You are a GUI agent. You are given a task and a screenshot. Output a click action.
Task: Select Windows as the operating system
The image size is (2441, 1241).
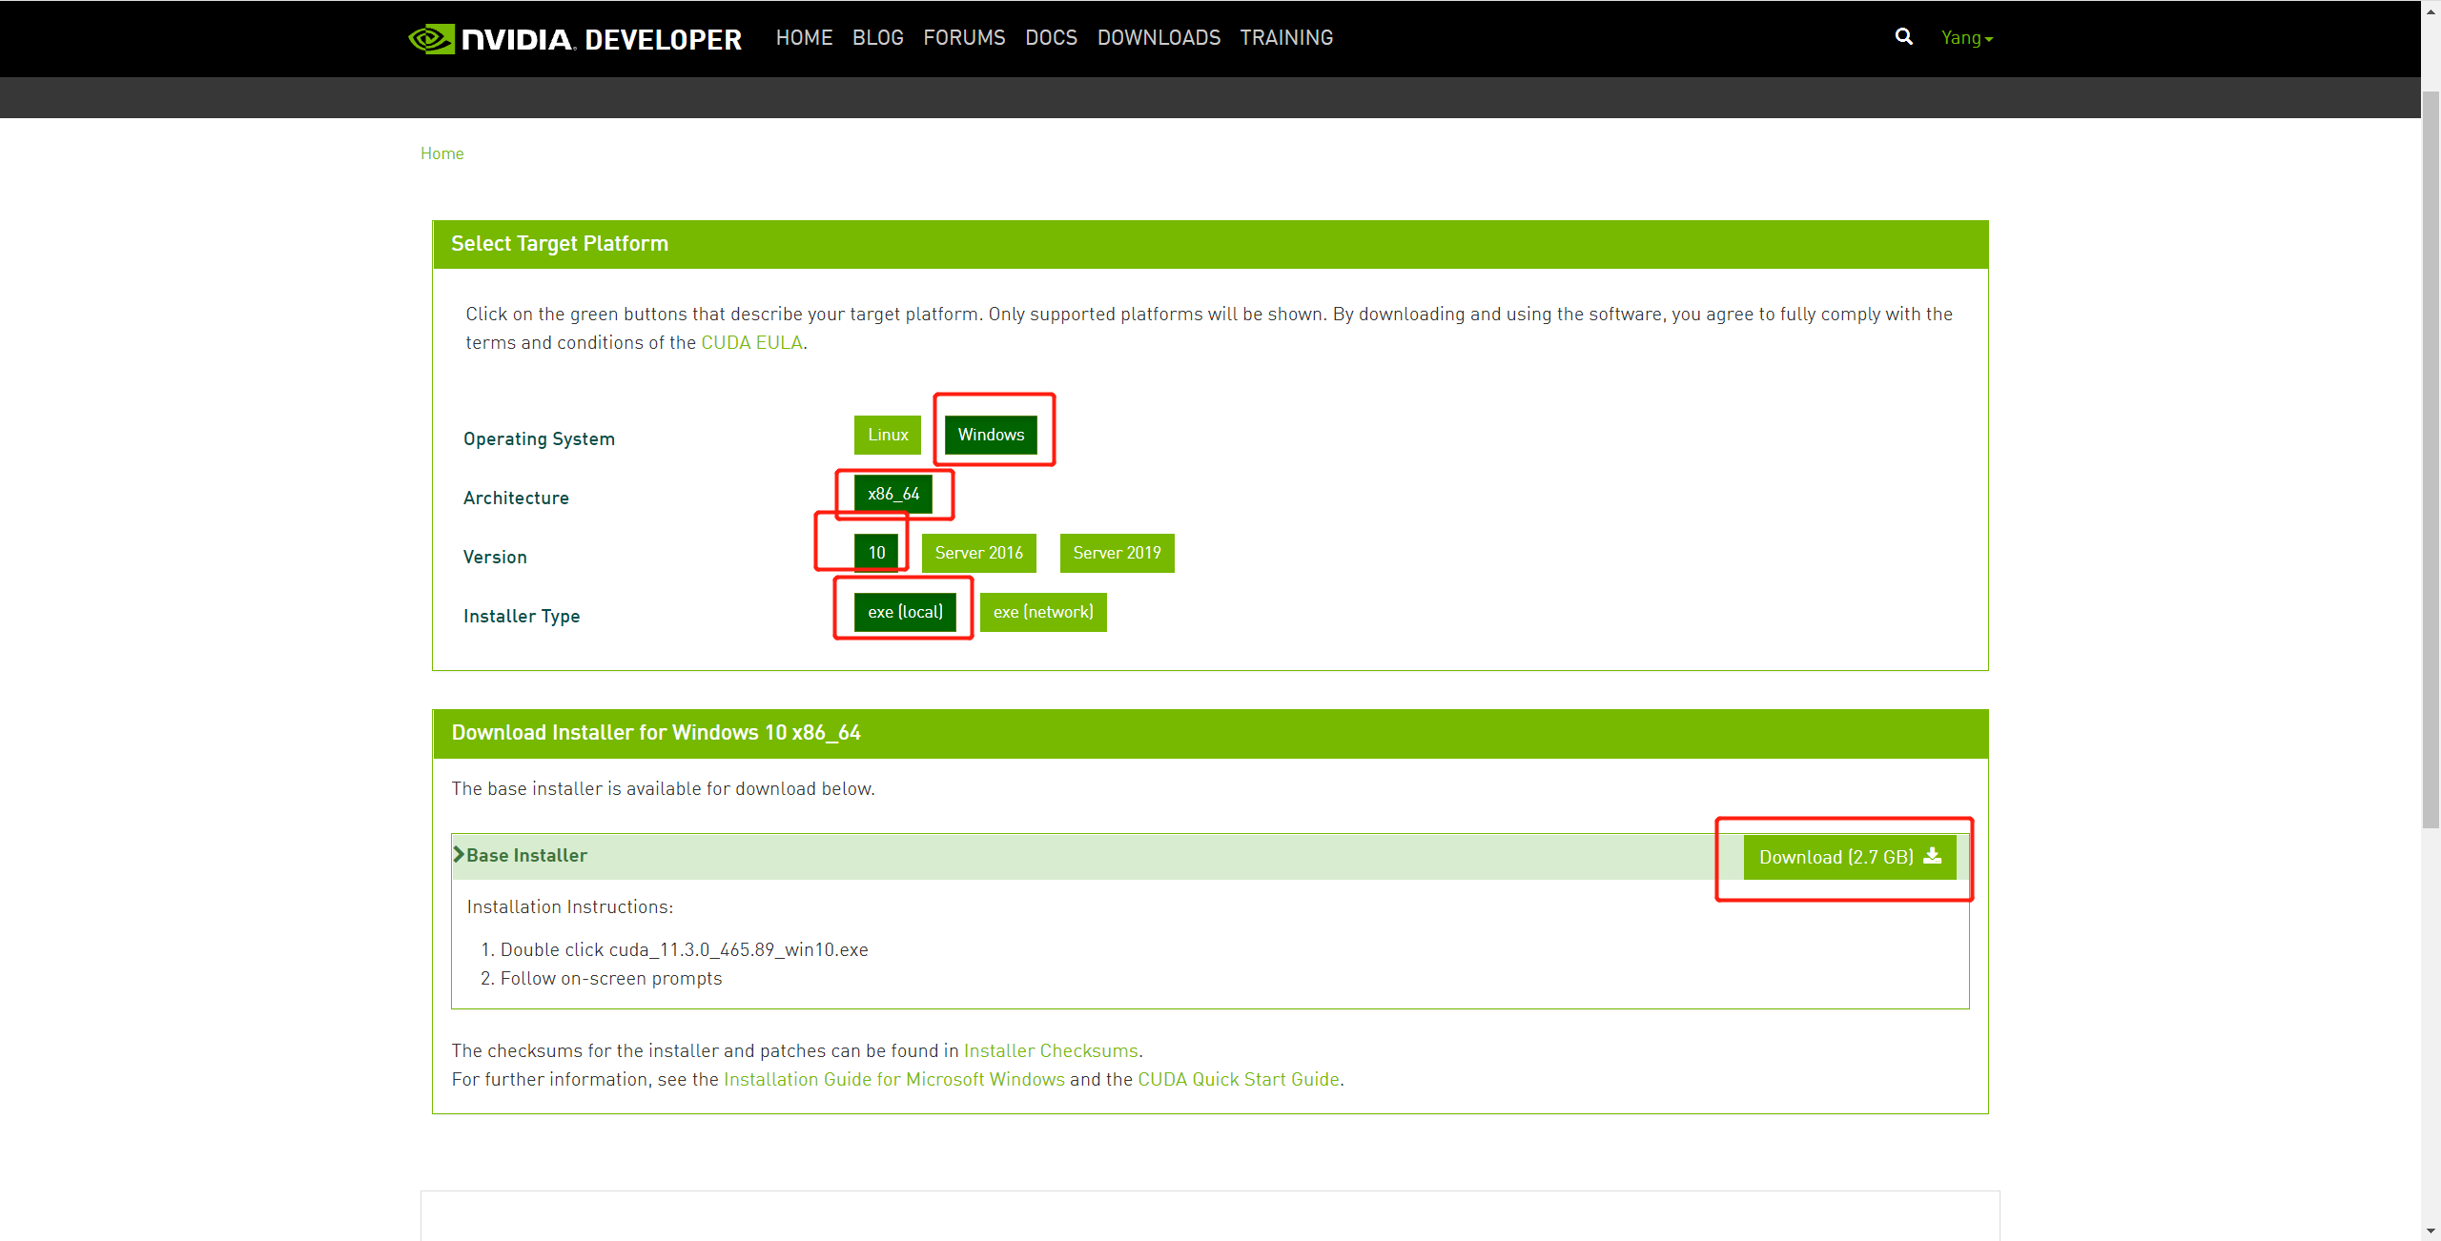coord(992,435)
